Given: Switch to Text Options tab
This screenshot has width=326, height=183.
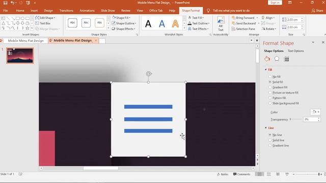Looking at the screenshot, I should [x=295, y=51].
